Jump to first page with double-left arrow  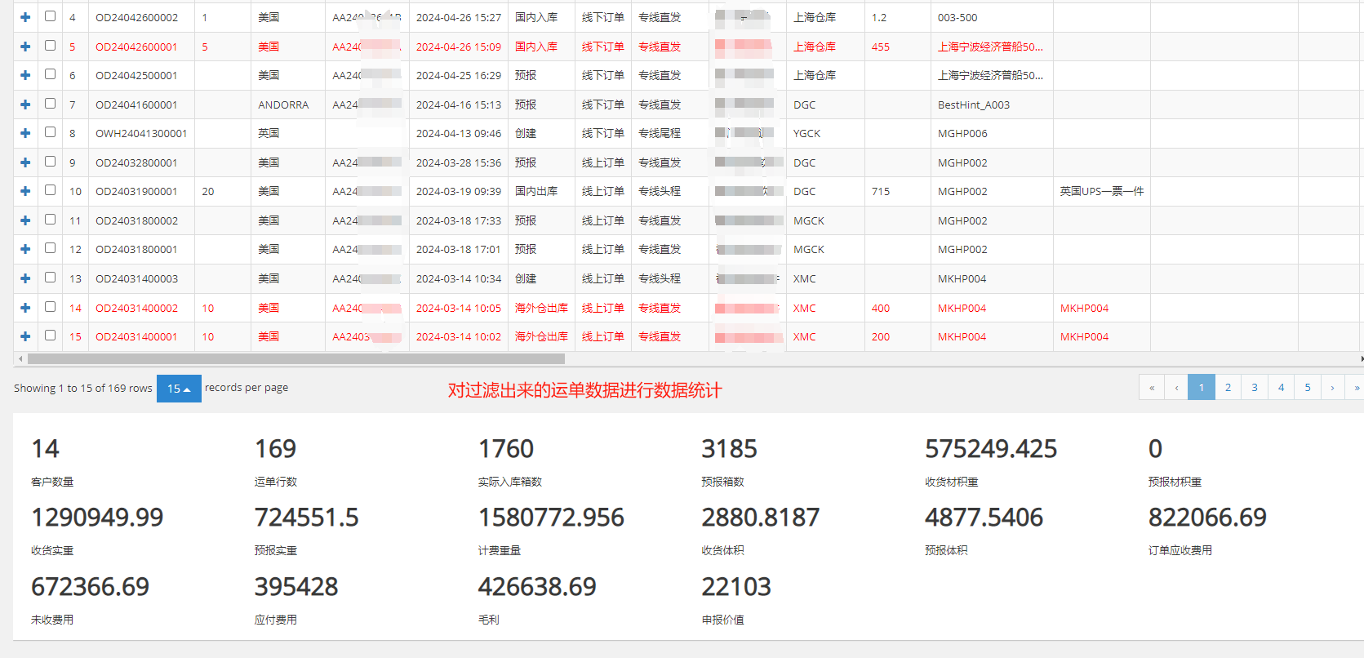1152,388
